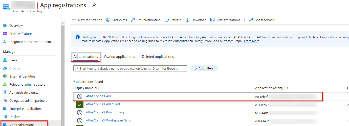Screen dimensions: 349x126
Task: Select the All applications tab
Action: pos(85,57)
